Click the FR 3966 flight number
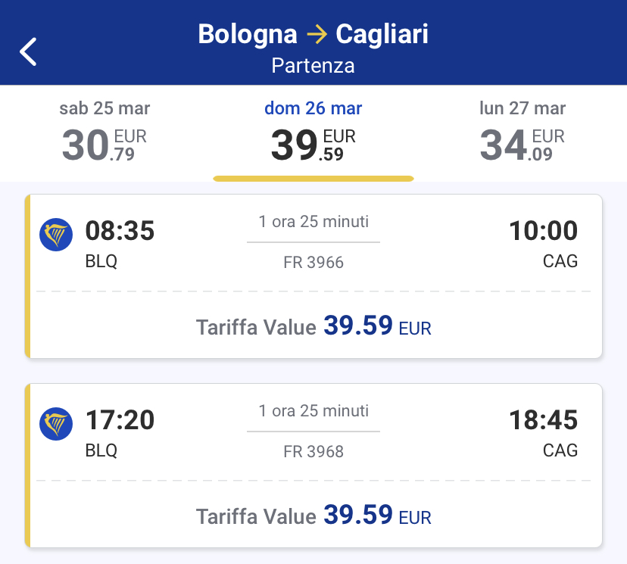The height and width of the screenshot is (564, 627). click(x=313, y=263)
